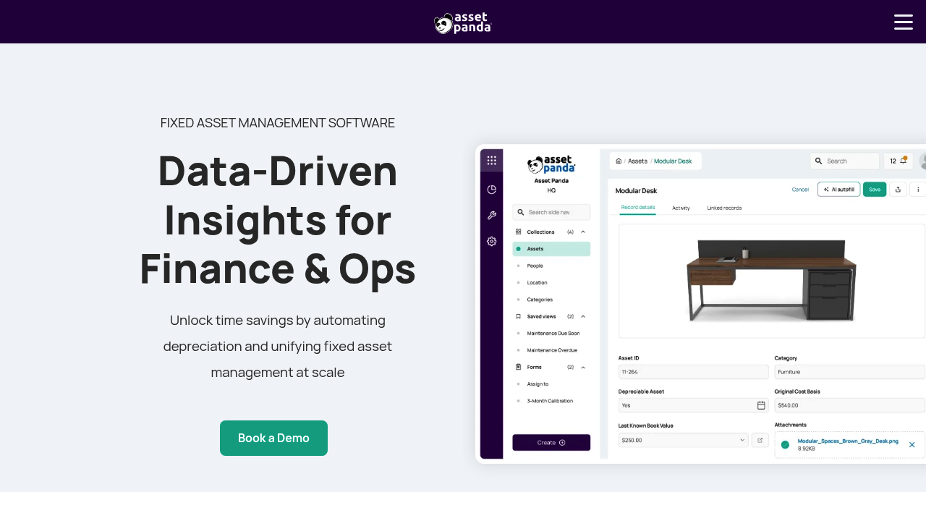Open the three-dot more options menu
This screenshot has width=926, height=521.
point(918,190)
